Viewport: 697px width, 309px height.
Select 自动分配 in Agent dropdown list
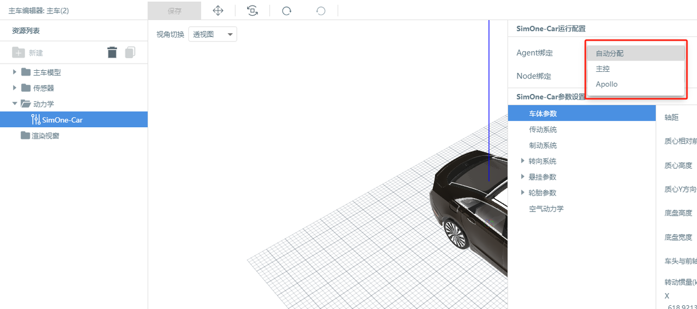click(635, 53)
